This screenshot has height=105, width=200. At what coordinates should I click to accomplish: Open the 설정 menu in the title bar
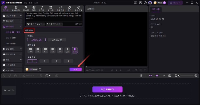31,3
